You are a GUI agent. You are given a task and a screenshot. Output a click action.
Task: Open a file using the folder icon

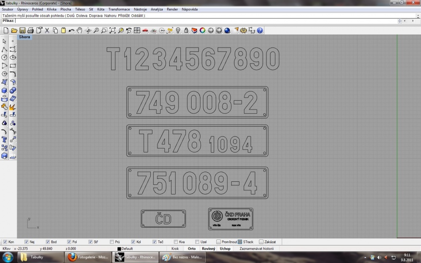(x=14, y=30)
